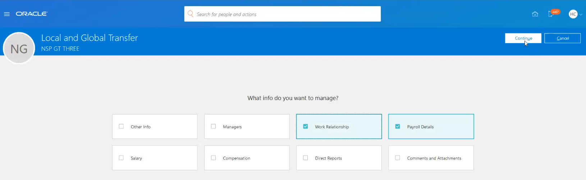Image resolution: width=586 pixels, height=180 pixels.
Task: Go to the Home page icon
Action: (x=535, y=14)
